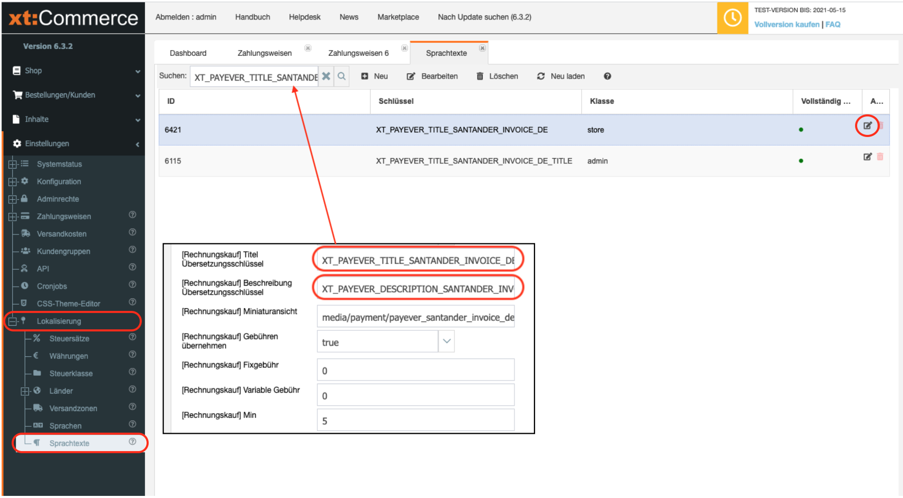The height and width of the screenshot is (498, 903).
Task: Open Sprachtexte in the sidebar tree
Action: click(x=69, y=443)
